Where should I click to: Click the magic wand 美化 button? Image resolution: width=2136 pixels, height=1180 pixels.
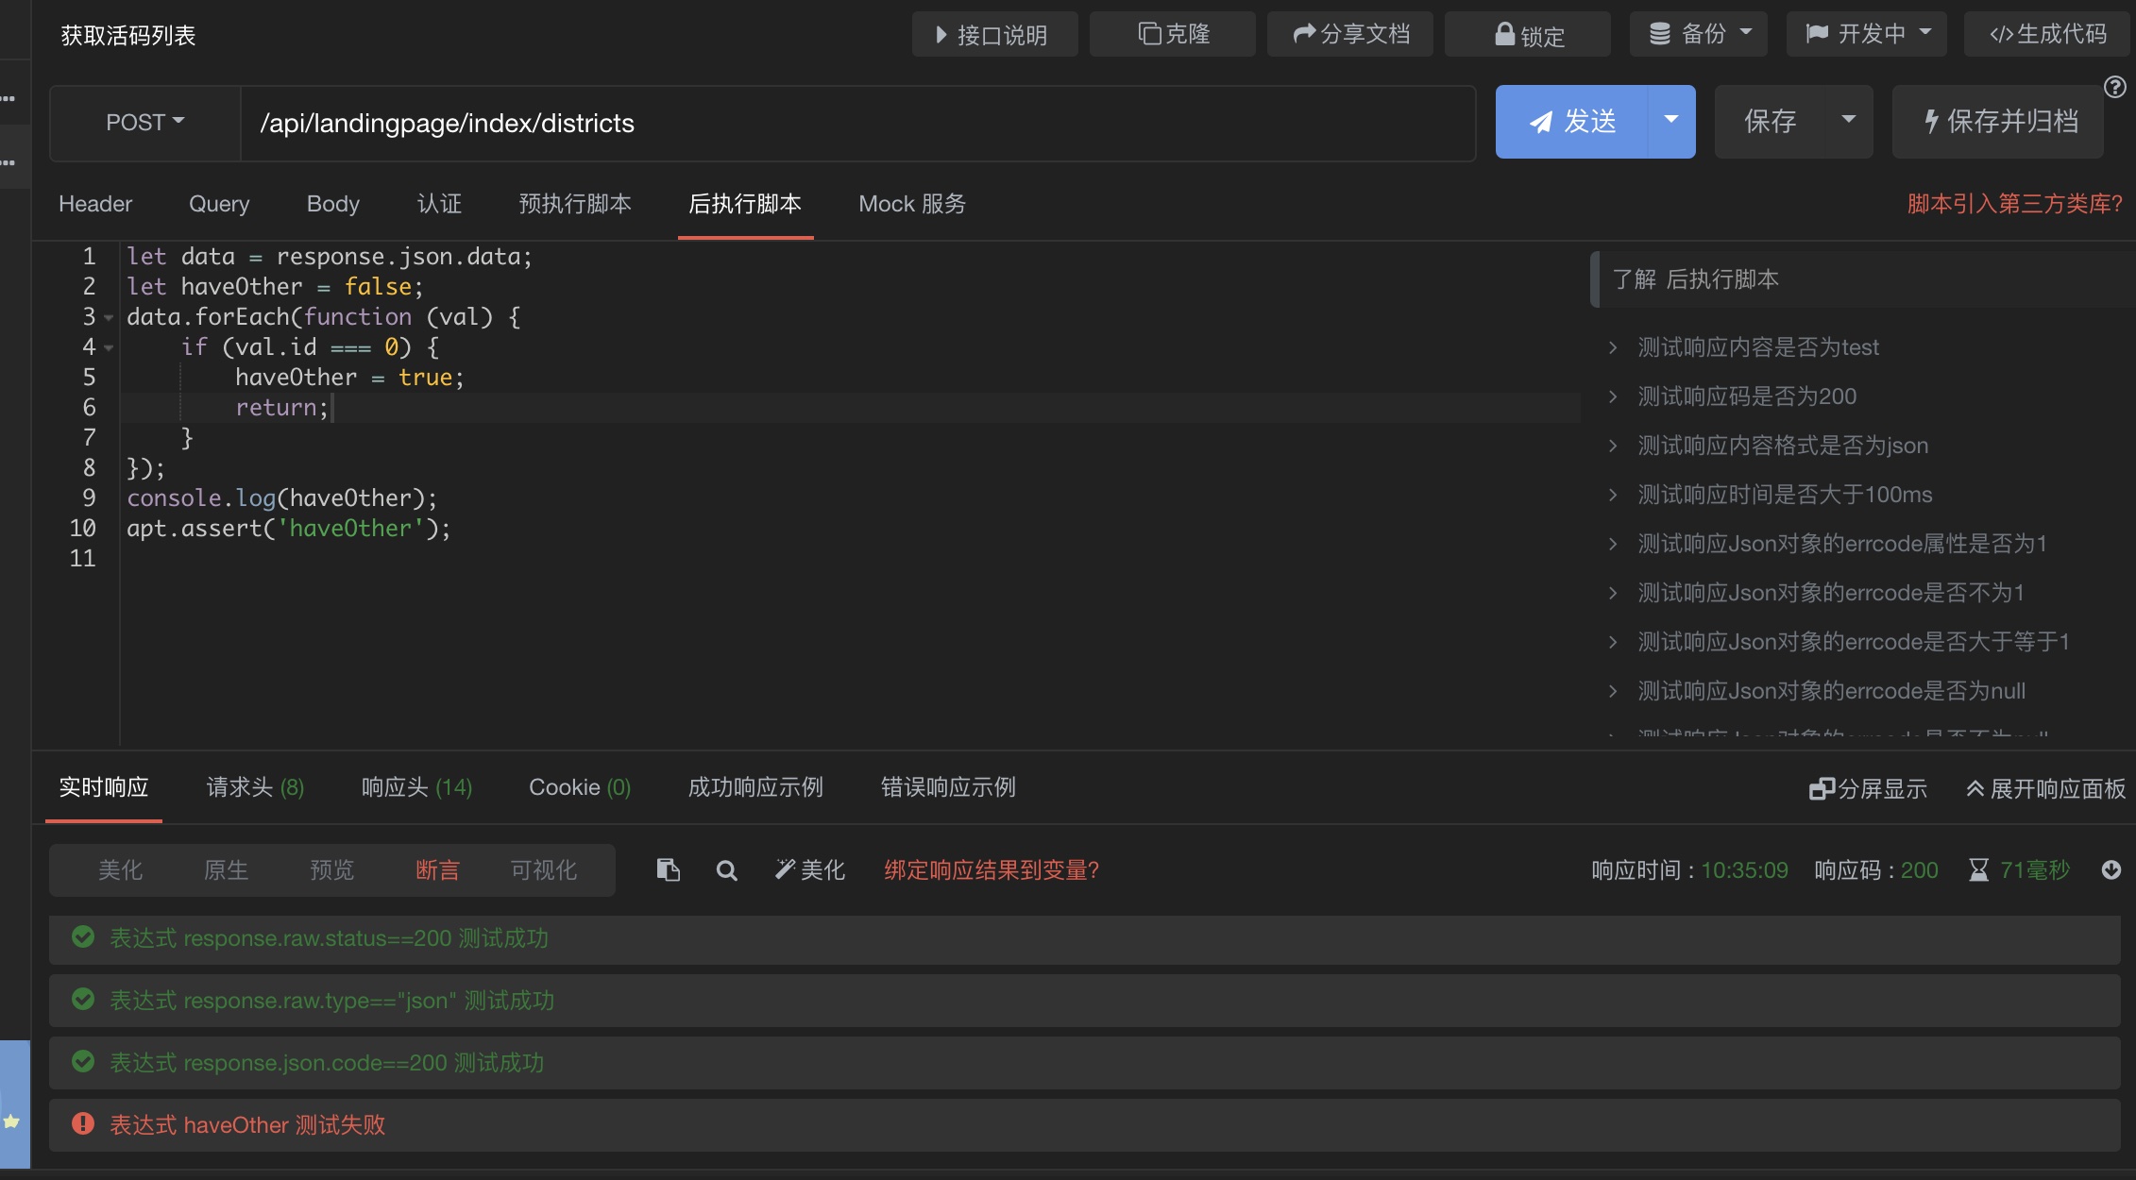pyautogui.click(x=810, y=869)
